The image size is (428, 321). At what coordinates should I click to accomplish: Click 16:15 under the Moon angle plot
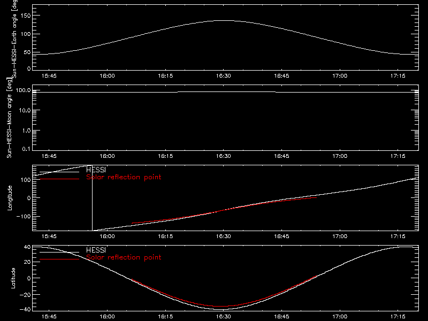165,156
